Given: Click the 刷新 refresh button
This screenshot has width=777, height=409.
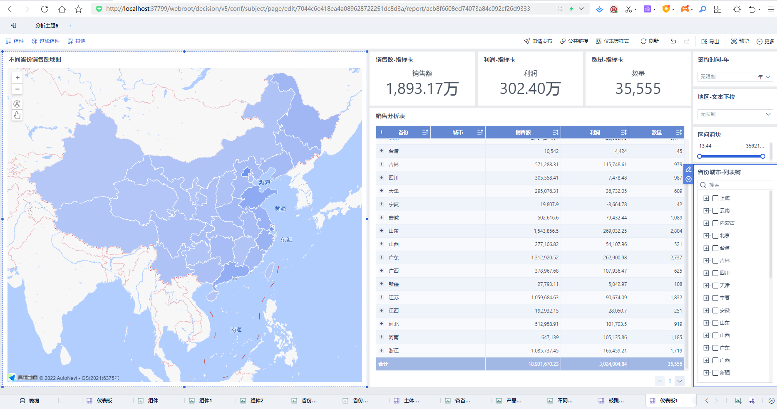Looking at the screenshot, I should 650,41.
